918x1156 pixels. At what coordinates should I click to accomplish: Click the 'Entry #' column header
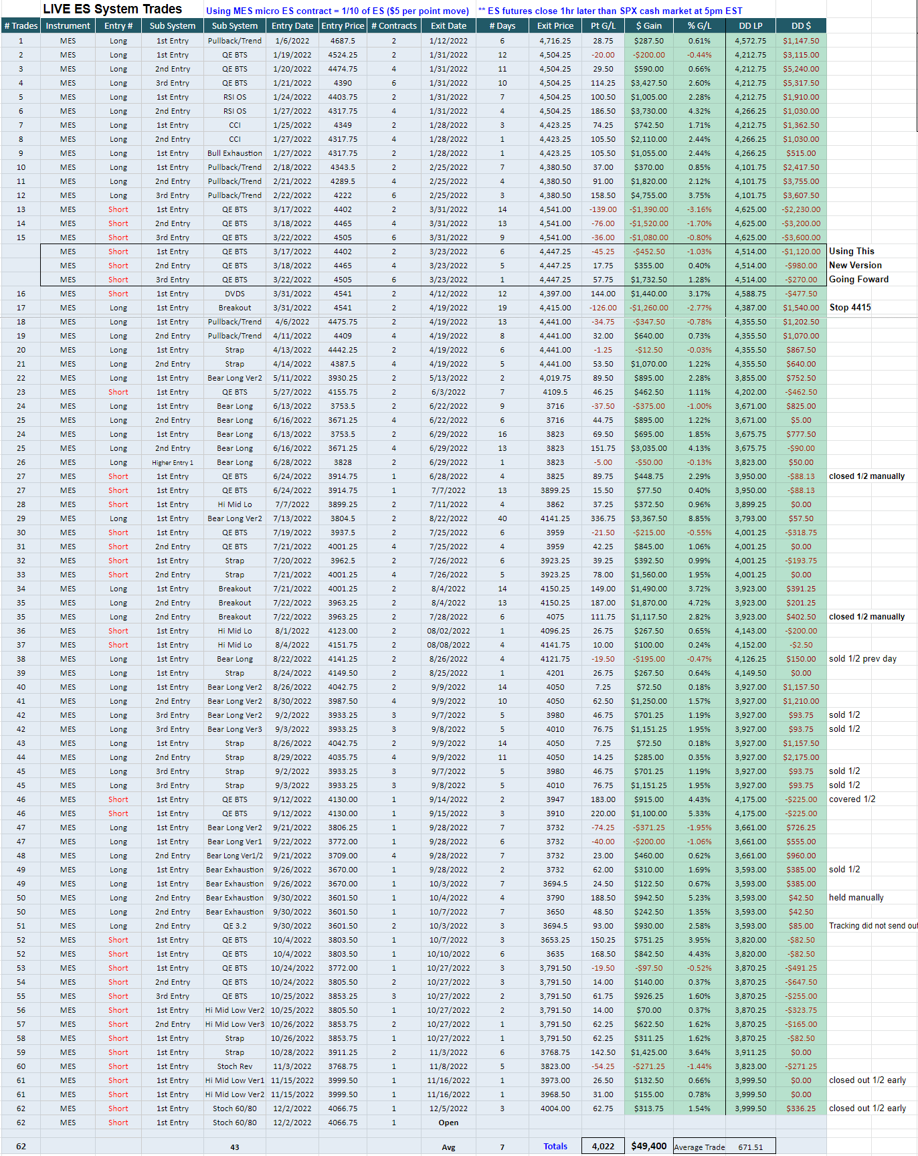click(x=118, y=26)
